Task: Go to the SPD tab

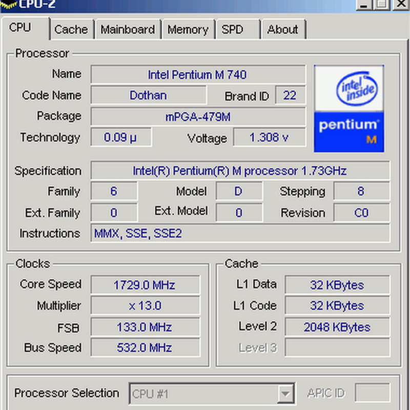Action: 238,29
